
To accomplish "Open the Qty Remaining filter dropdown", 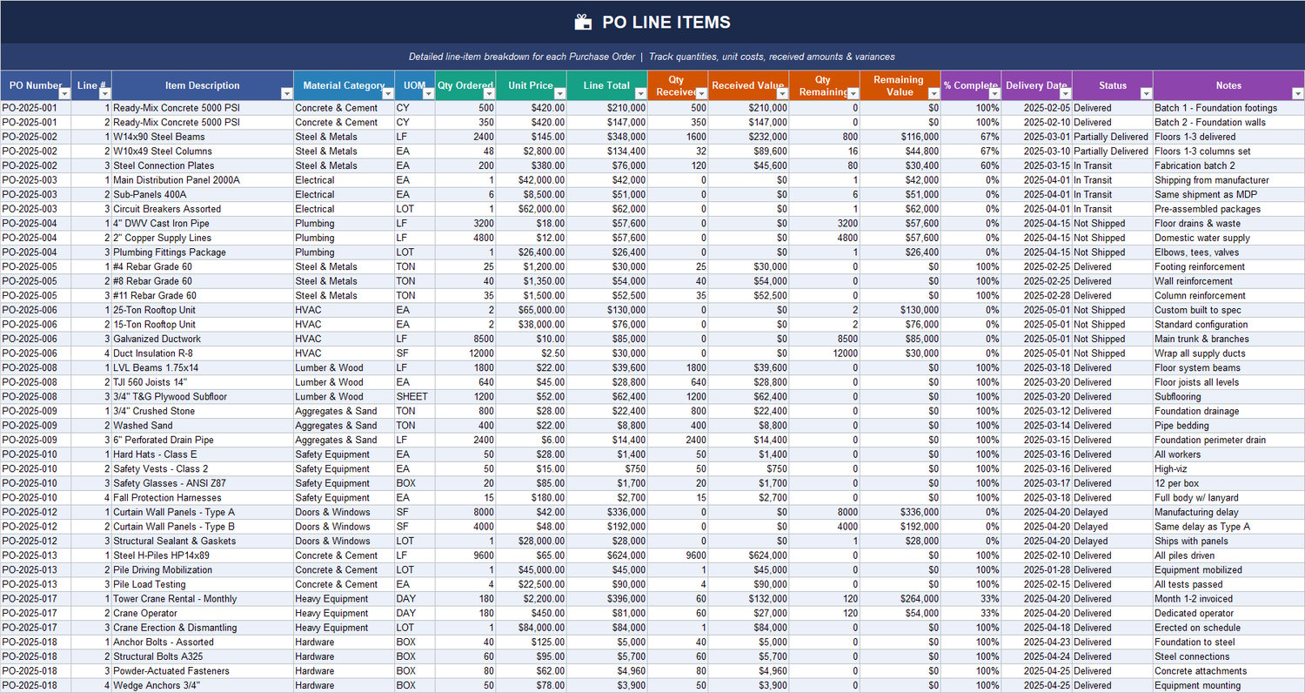I will 853,93.
